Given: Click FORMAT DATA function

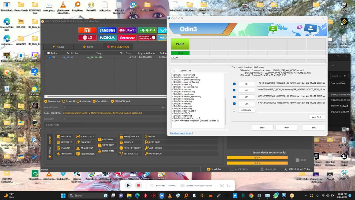Looking at the screenshot, I should pyautogui.click(x=85, y=136).
